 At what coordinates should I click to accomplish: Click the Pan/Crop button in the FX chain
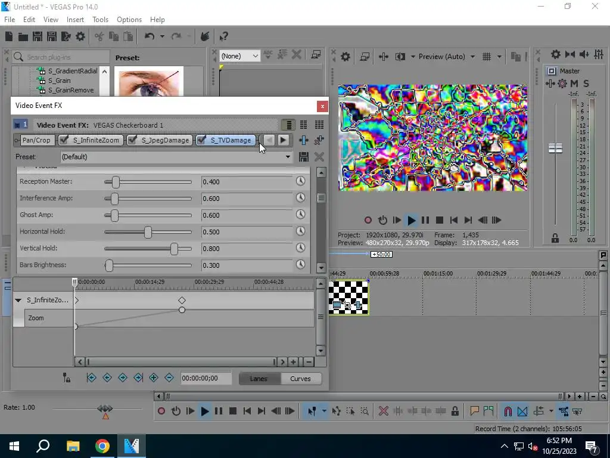pos(36,140)
